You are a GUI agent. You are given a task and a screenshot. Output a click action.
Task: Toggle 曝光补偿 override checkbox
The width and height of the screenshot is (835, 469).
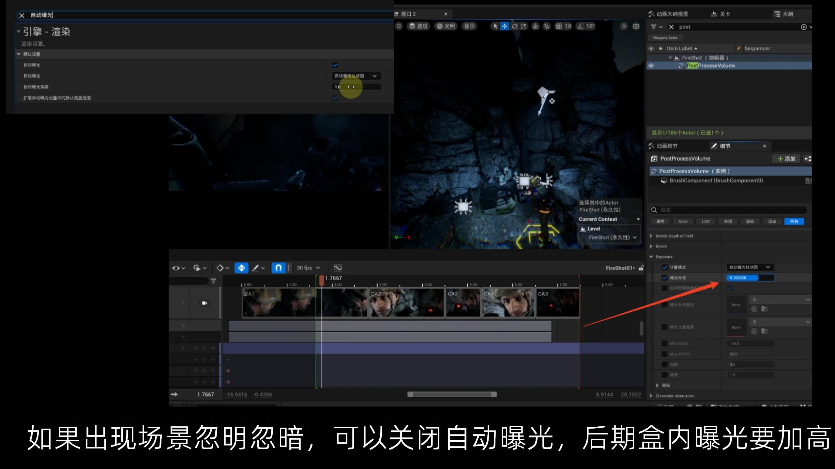point(664,278)
